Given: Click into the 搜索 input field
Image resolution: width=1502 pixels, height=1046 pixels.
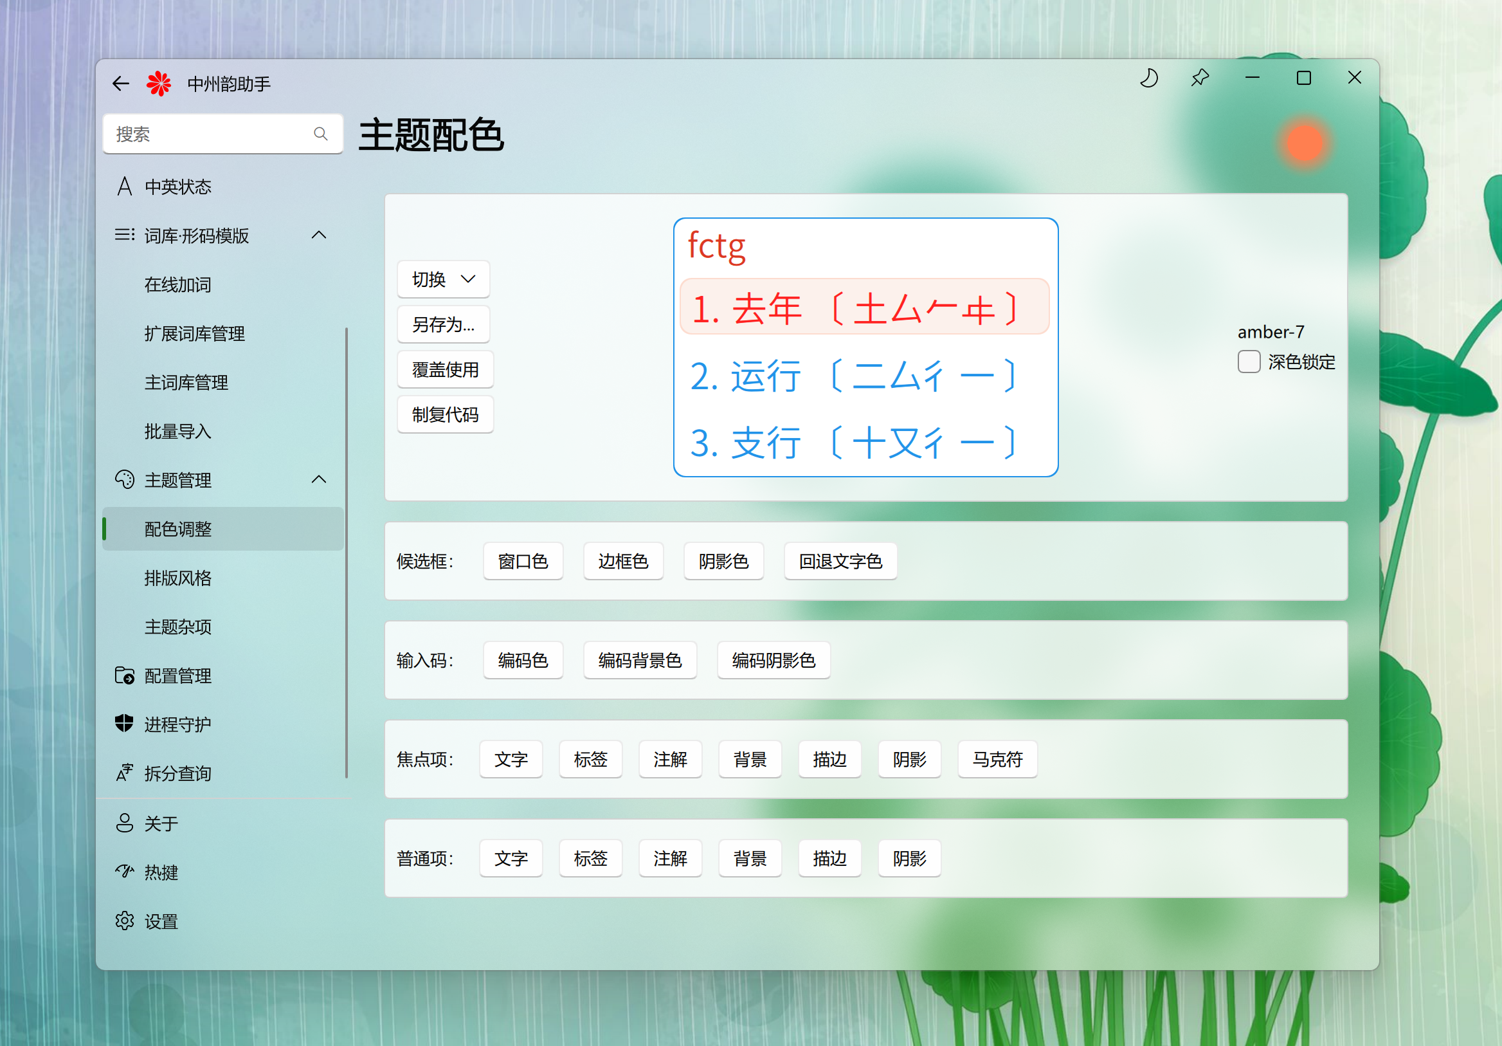Looking at the screenshot, I should (210, 134).
